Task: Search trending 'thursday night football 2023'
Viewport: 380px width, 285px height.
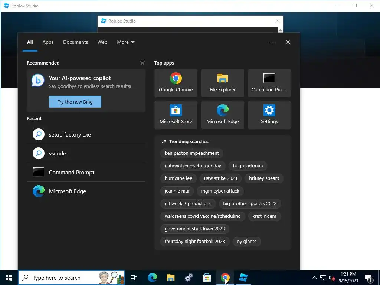Action: [x=195, y=241]
